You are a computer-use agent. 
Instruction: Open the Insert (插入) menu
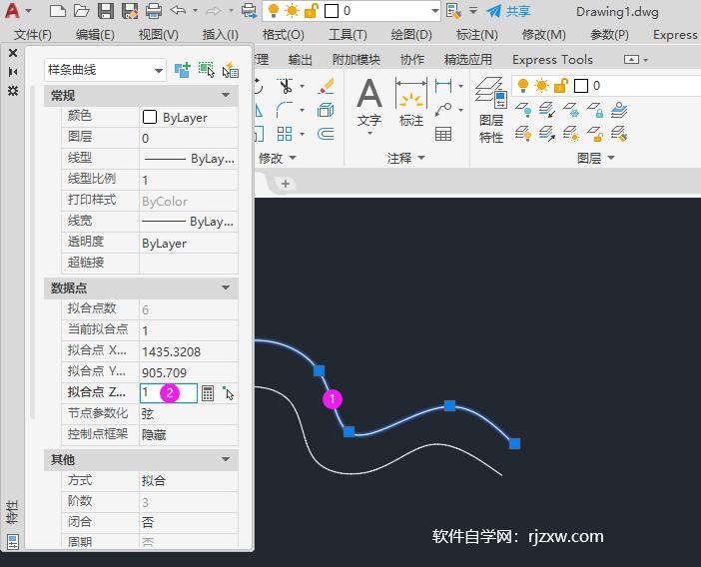click(x=220, y=34)
